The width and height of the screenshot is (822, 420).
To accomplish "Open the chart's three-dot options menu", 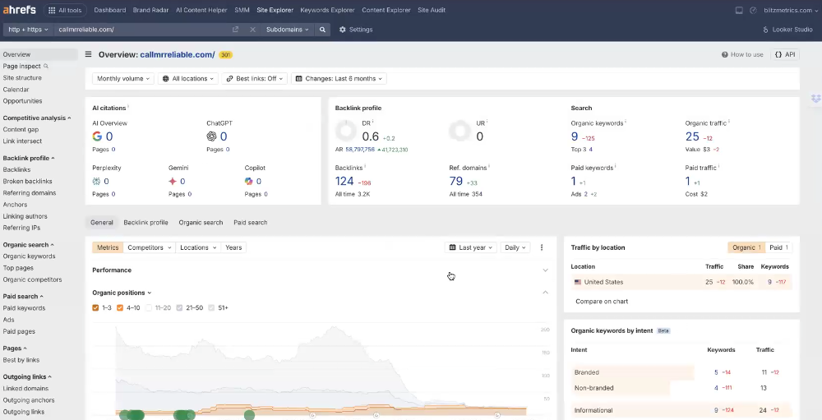I will 542,247.
